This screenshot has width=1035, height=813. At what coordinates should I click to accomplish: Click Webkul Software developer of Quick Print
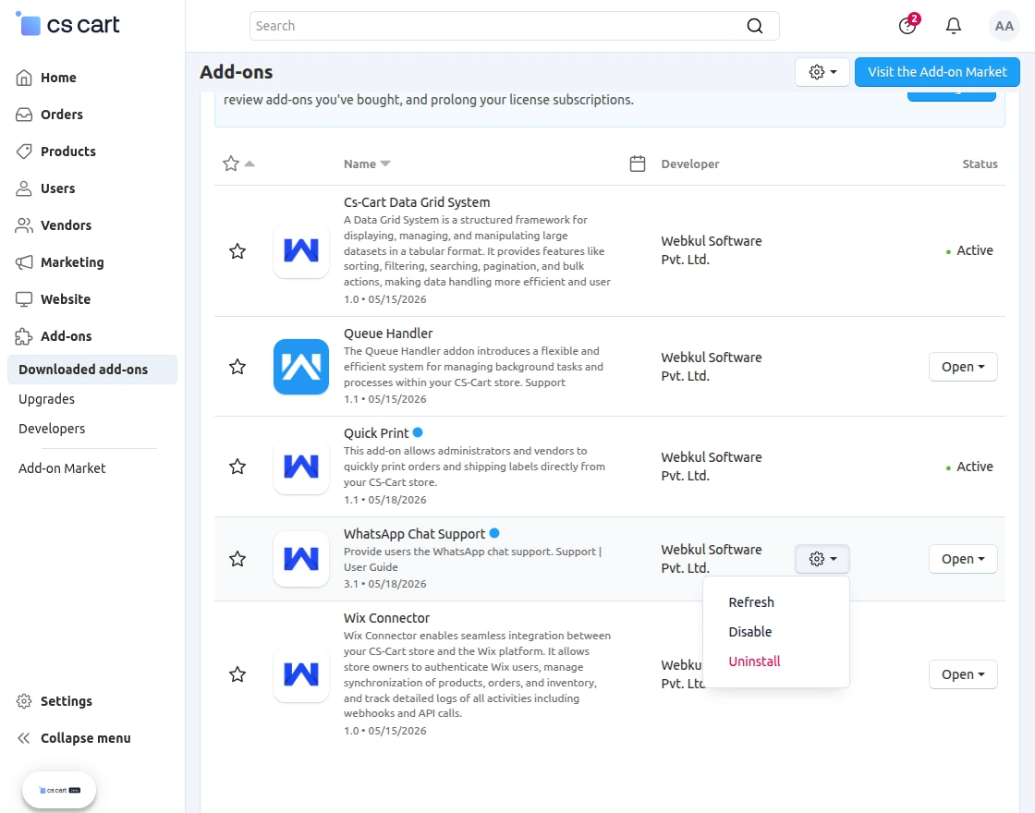(712, 467)
